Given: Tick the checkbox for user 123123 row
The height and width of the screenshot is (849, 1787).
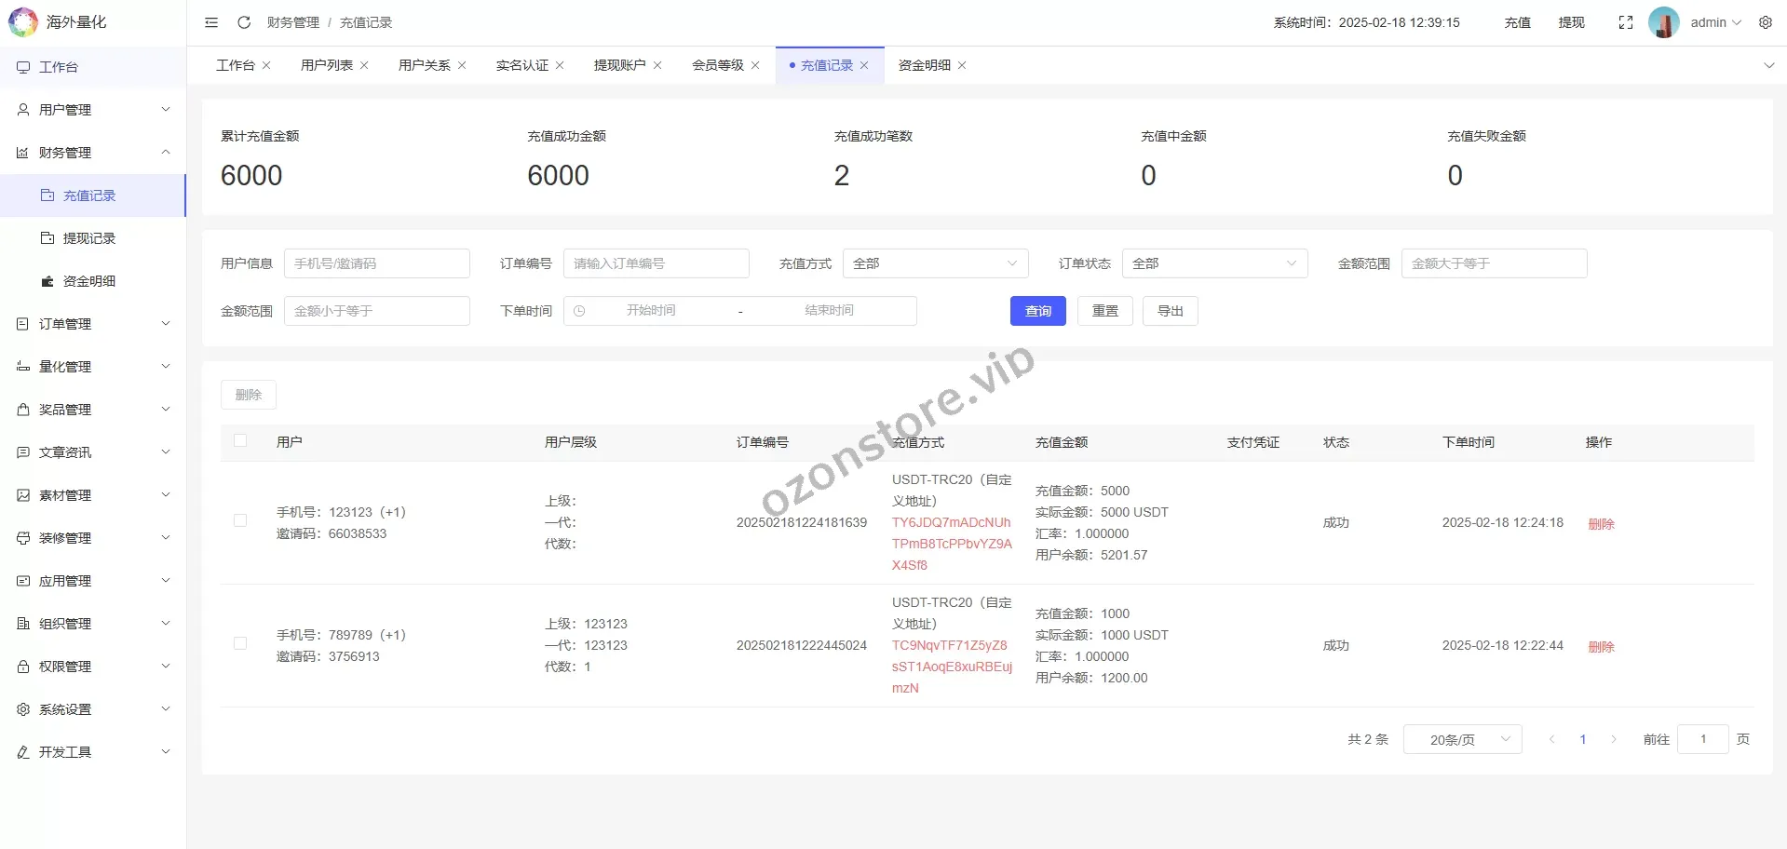Looking at the screenshot, I should pyautogui.click(x=240, y=521).
